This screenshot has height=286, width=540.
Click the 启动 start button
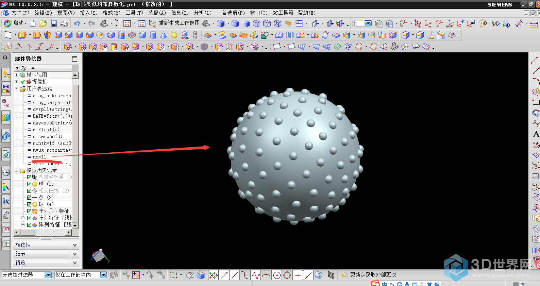(16, 23)
